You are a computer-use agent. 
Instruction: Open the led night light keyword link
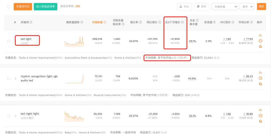click(x=30, y=114)
